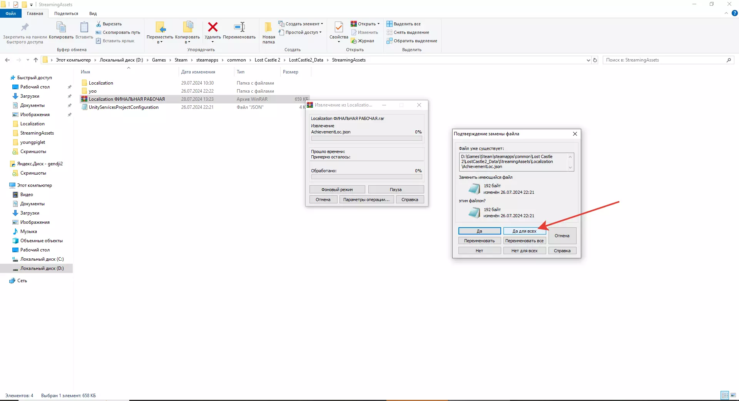Click Нет для всех in the confirmation dialog
This screenshot has width=739, height=401.
524,251
